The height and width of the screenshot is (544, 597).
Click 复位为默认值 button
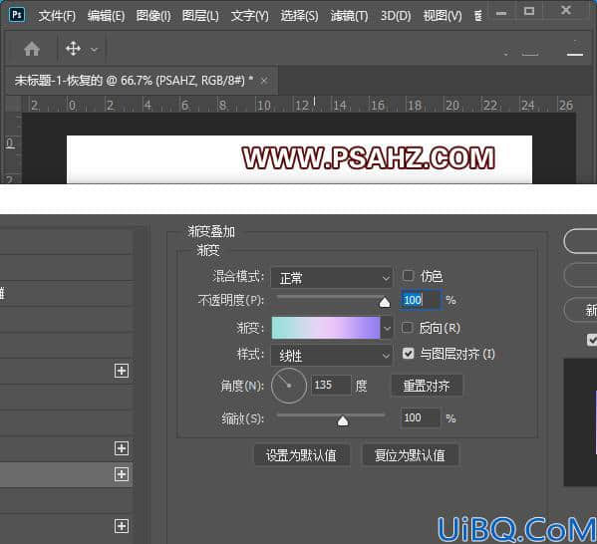[x=410, y=455]
